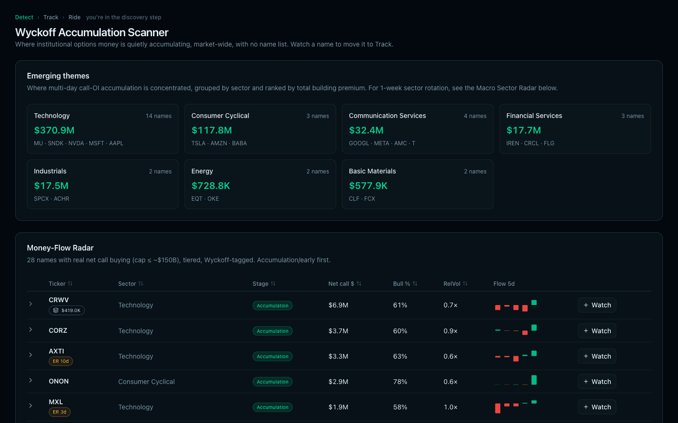
Task: Click the Stage sort arrows icon
Action: 273,283
